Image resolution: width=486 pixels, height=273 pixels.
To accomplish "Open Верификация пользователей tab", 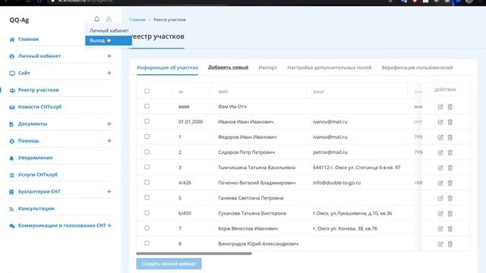I will (x=417, y=67).
